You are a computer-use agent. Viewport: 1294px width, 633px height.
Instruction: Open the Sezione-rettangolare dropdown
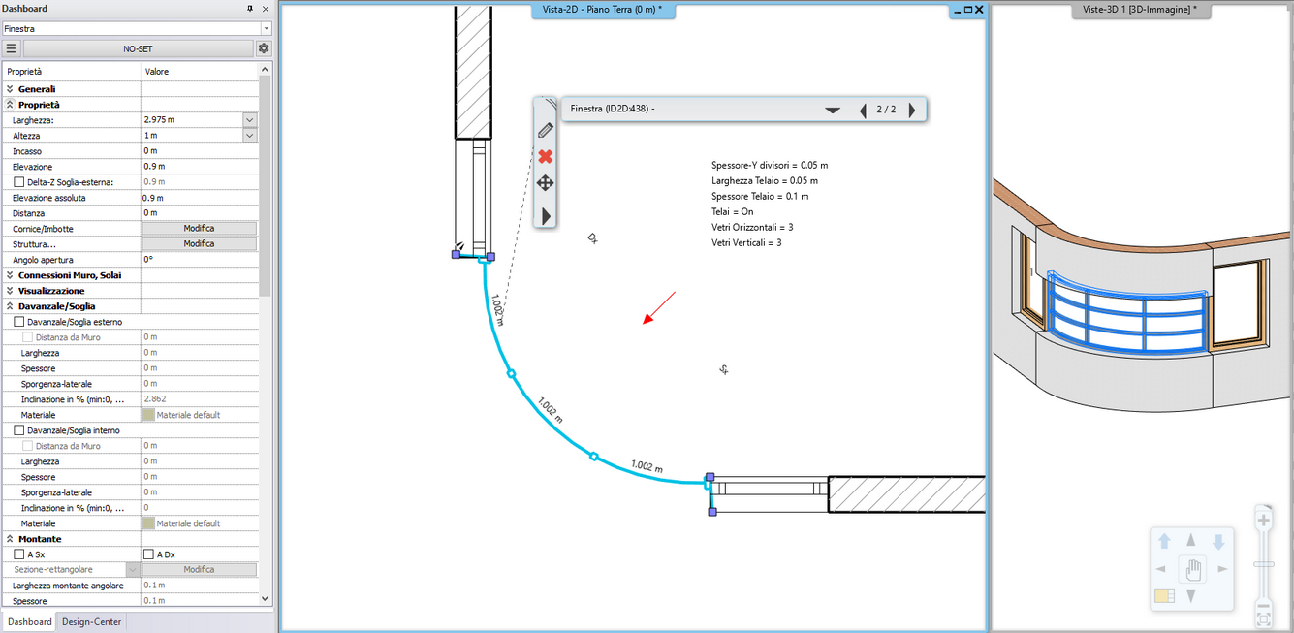133,570
